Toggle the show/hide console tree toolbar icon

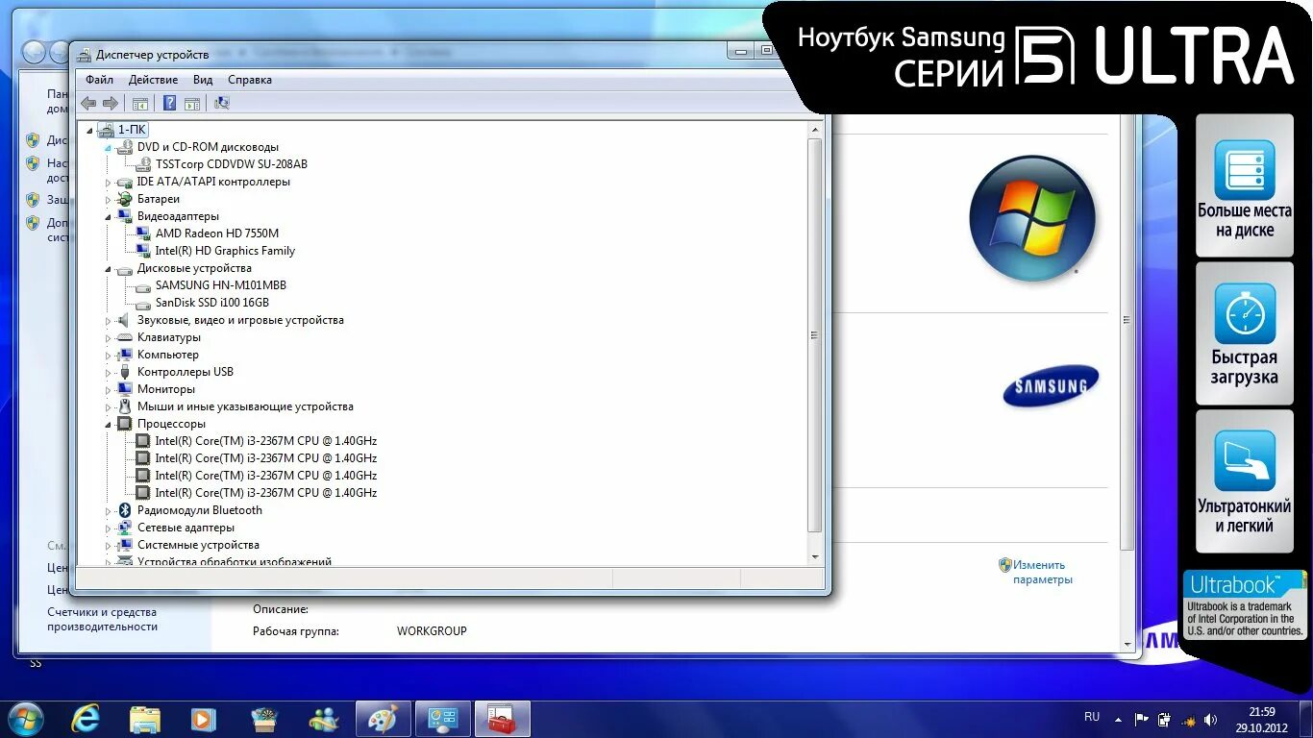(140, 103)
